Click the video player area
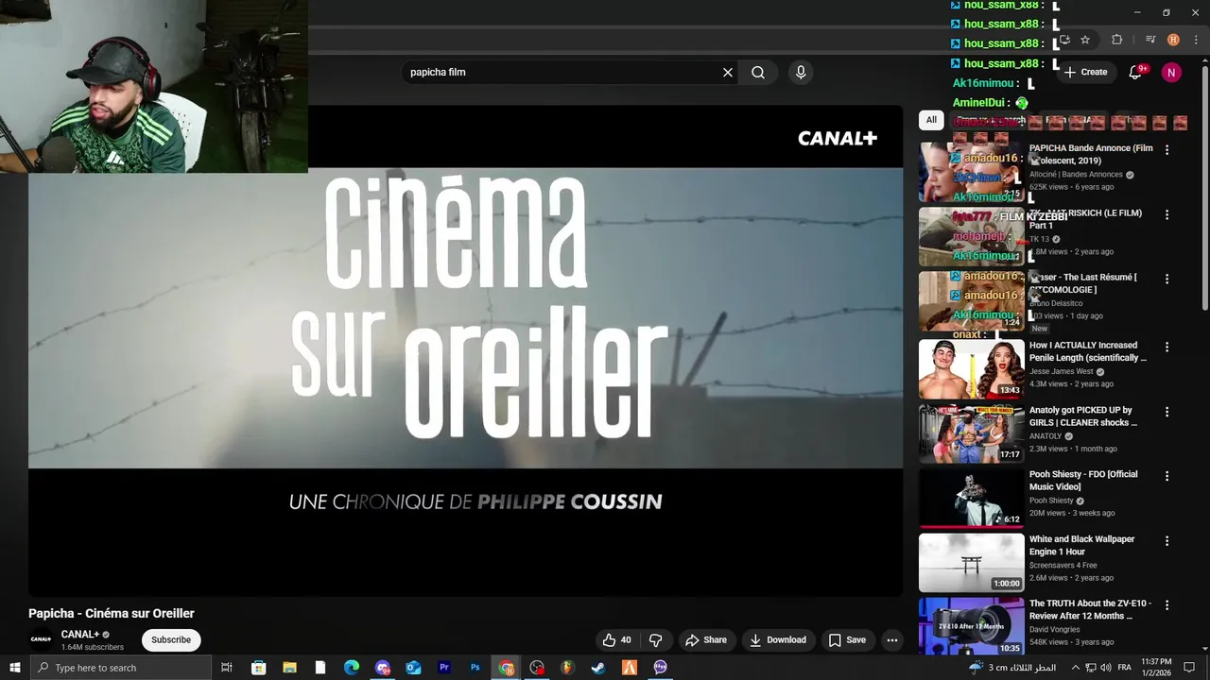The width and height of the screenshot is (1210, 680). (x=465, y=350)
